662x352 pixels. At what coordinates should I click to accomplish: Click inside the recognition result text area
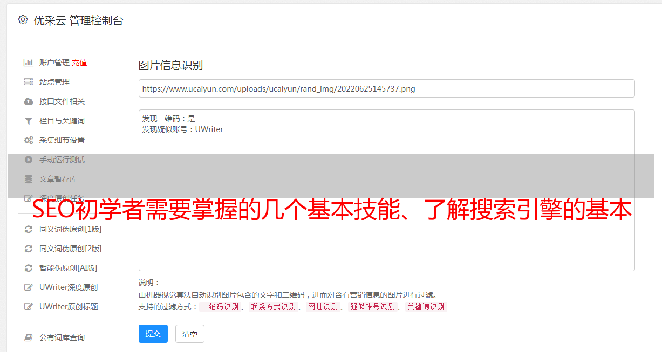386,190
